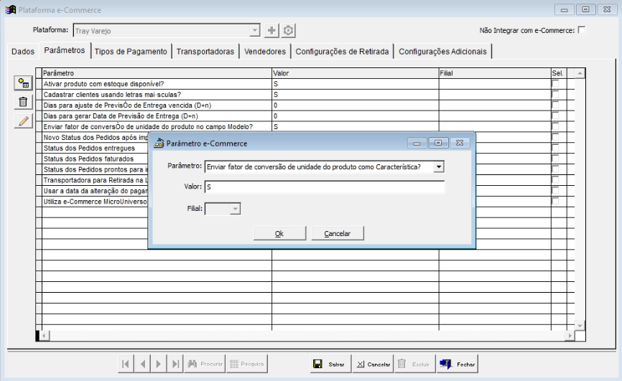Click vertical scrollbar up arrow of grid
This screenshot has height=381, width=622.
(580, 73)
